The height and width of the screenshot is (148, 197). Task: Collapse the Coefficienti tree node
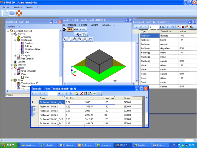[x=15, y=40]
